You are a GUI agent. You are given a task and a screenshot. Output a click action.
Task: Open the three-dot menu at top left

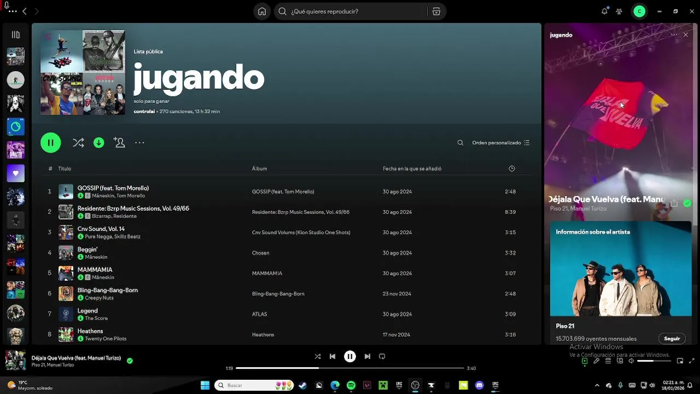tap(12, 11)
